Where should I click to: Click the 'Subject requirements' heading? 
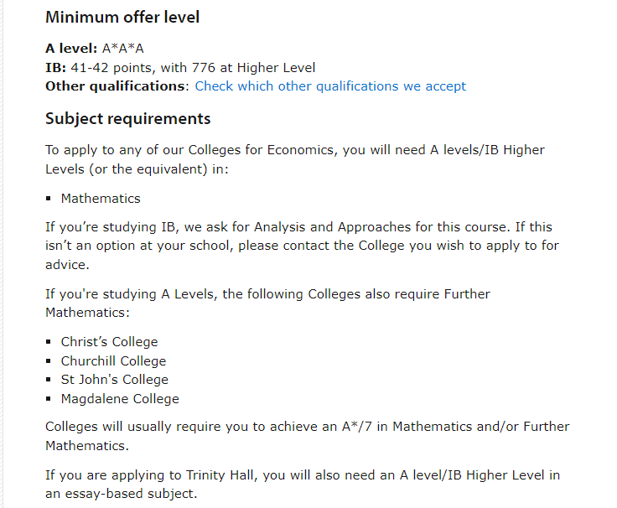click(128, 119)
